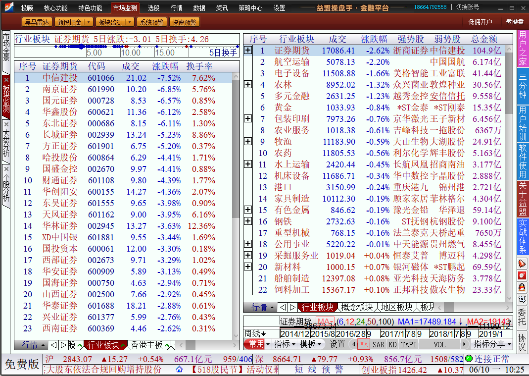This screenshot has width=529, height=376.
Task: Click the red bell alert icon
Action: [x=522, y=264]
